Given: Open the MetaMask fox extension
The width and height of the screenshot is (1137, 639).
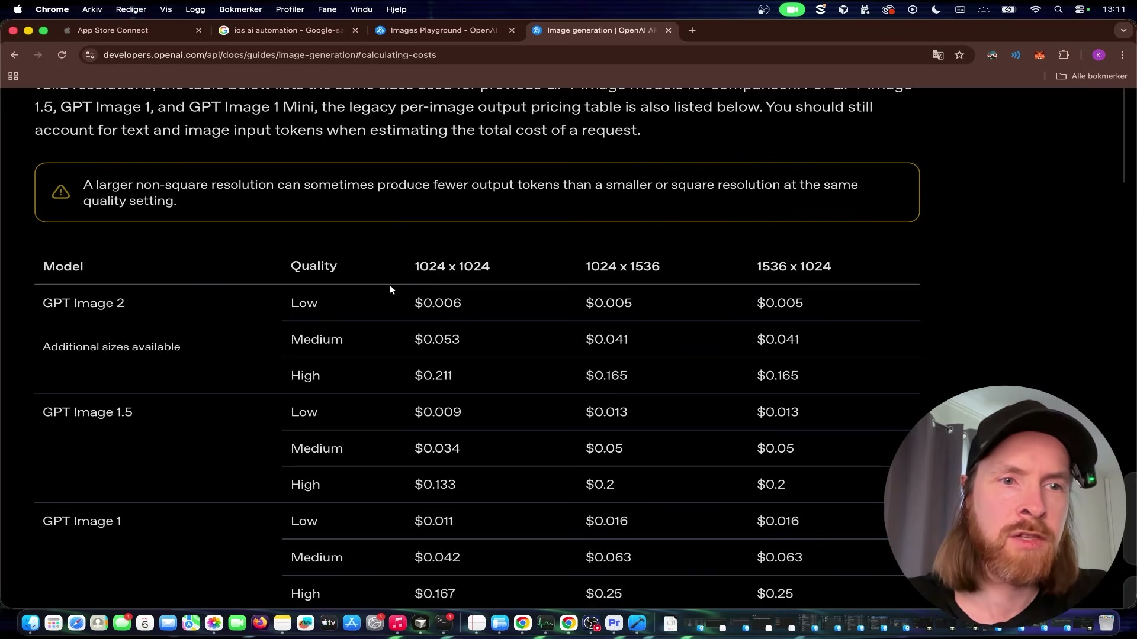Looking at the screenshot, I should point(1039,55).
